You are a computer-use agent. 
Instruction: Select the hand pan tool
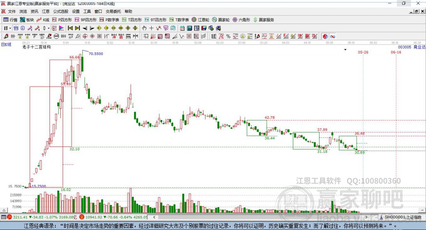pos(144,28)
